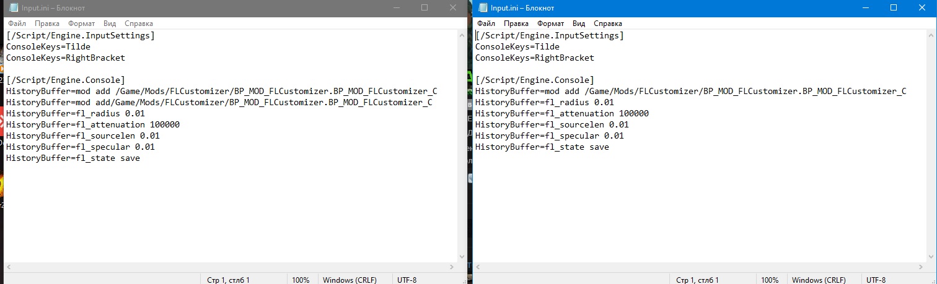Click fl_sourcelen 0.01 line in left window
The width and height of the screenshot is (937, 284).
coord(83,136)
